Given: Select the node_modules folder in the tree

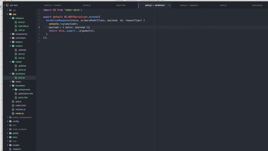Looking at the screenshot, I should pos(19,129).
